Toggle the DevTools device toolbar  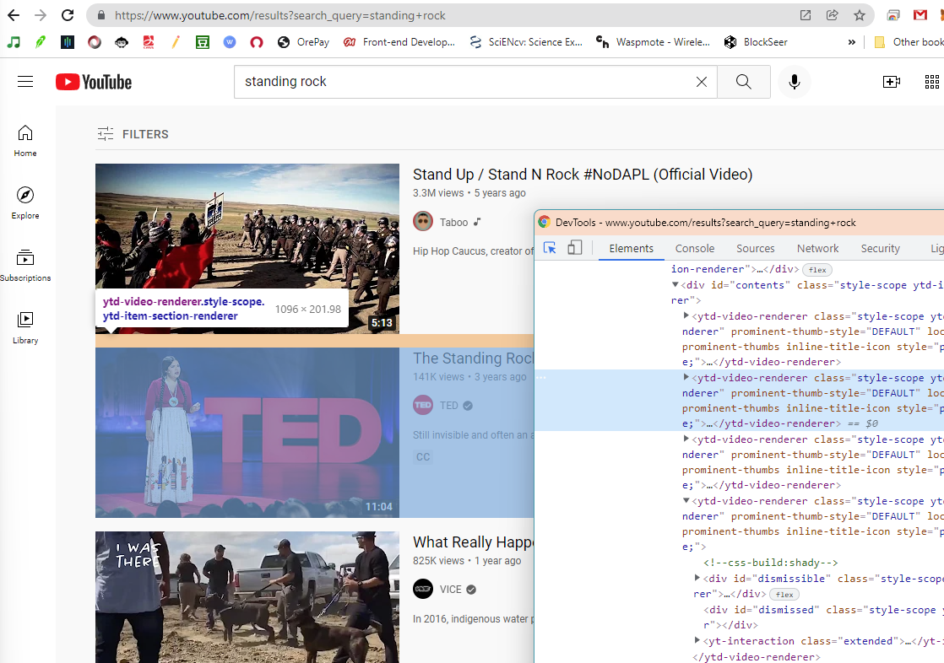click(x=575, y=248)
